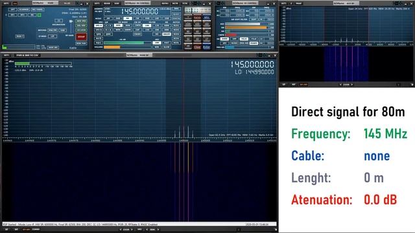Toggle SP2 spectrum window button

[23, 15]
